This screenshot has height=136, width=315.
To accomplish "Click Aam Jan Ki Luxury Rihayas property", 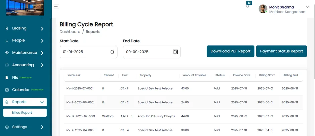I will (x=156, y=116).
